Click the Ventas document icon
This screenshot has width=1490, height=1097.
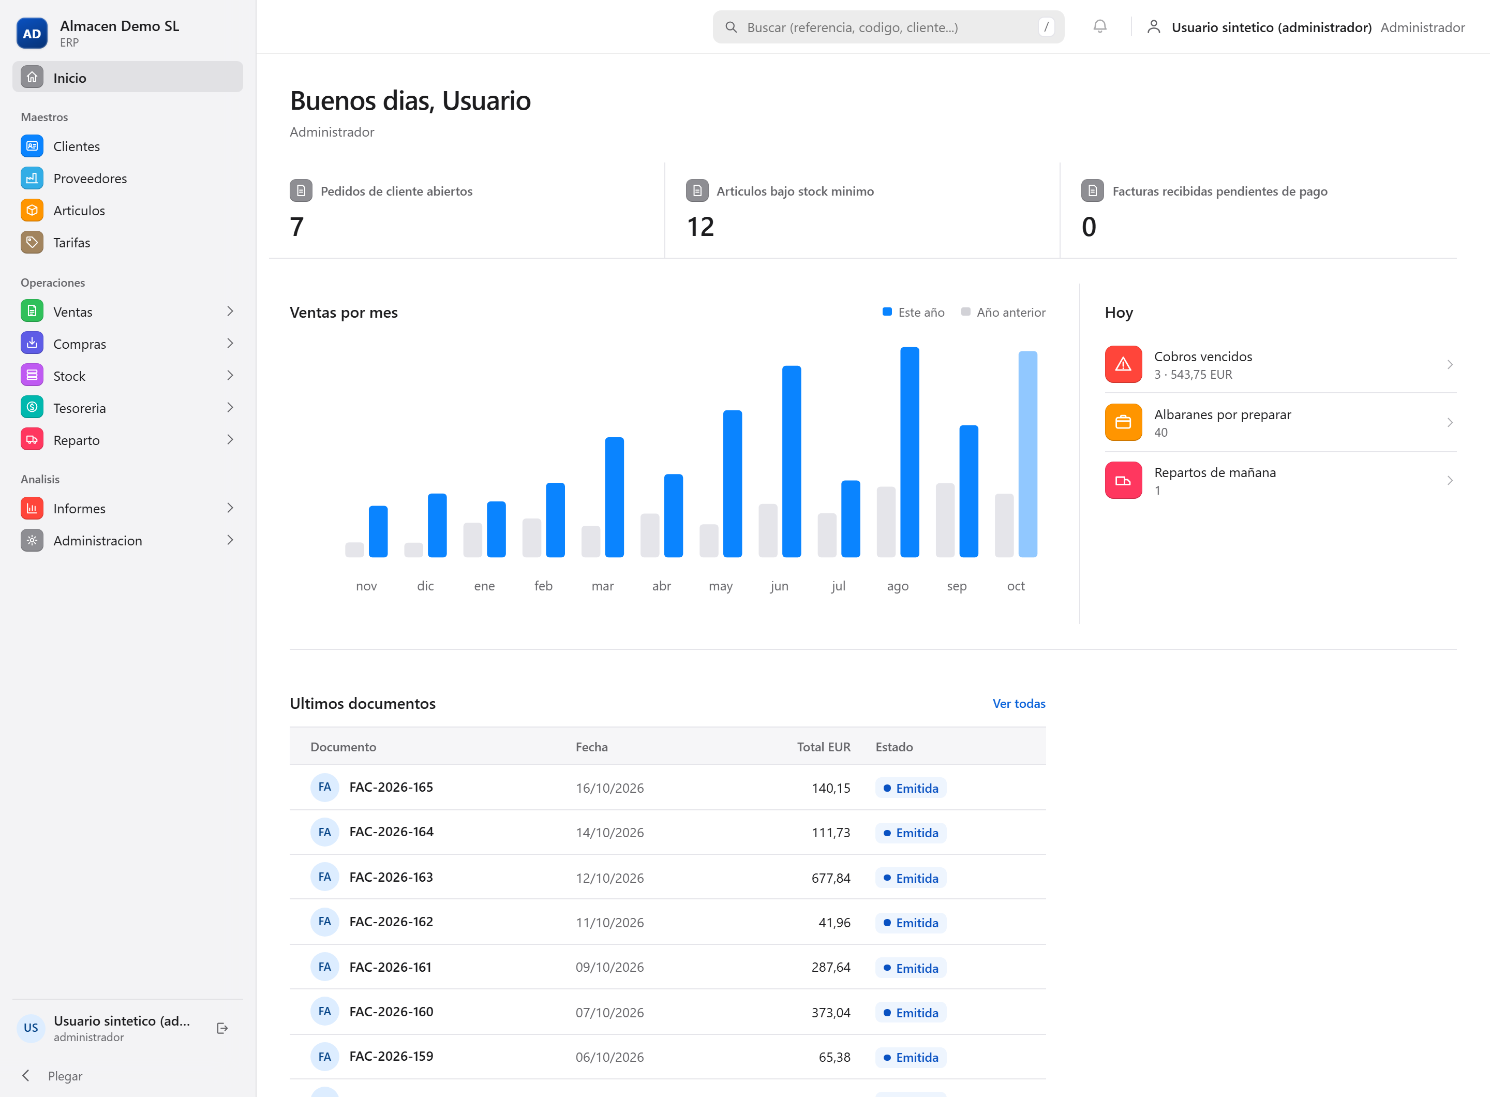coord(32,312)
